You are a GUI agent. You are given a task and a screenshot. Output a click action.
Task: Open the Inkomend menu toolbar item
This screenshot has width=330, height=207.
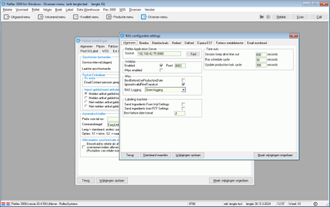click(52, 17)
